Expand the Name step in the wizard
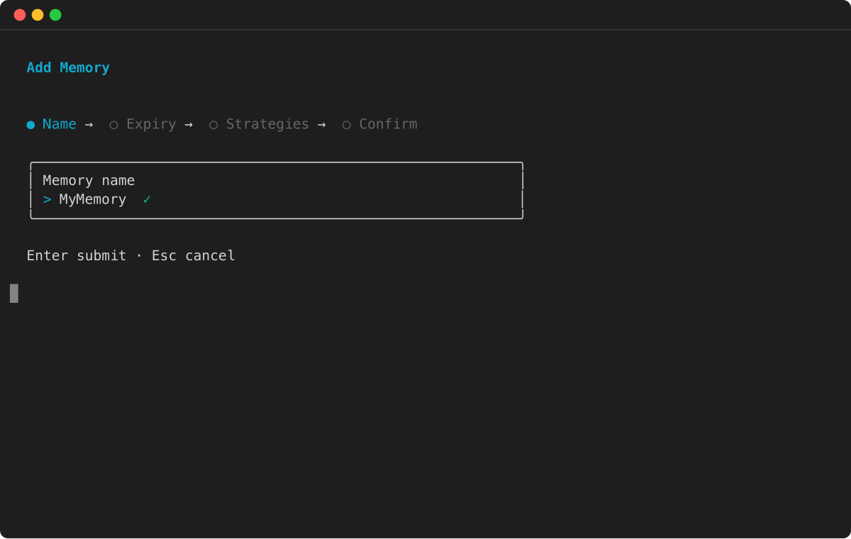The width and height of the screenshot is (851, 539). [59, 123]
